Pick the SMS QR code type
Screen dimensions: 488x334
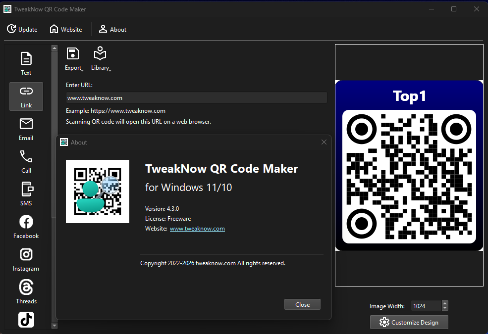click(x=26, y=194)
